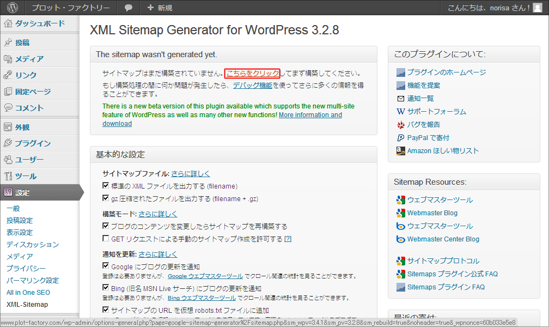This screenshot has height=327, width=549.
Task: Toggle gz 圧縮されたファイルを出力する checkbox
Action: [x=106, y=198]
